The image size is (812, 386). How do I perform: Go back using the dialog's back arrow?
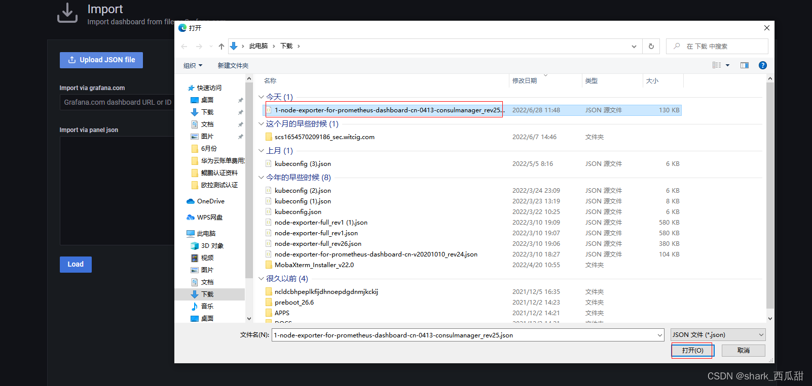184,46
